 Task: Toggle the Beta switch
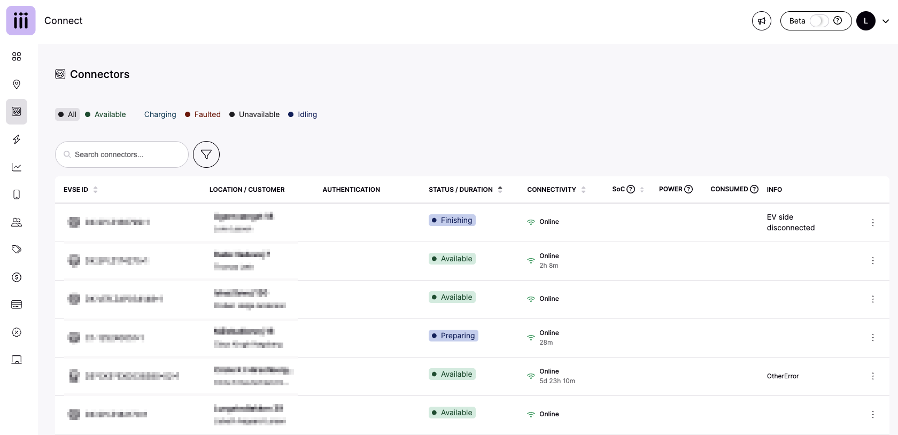pyautogui.click(x=819, y=21)
